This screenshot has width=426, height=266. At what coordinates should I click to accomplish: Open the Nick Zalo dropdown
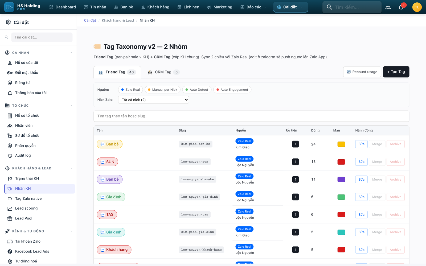(153, 100)
